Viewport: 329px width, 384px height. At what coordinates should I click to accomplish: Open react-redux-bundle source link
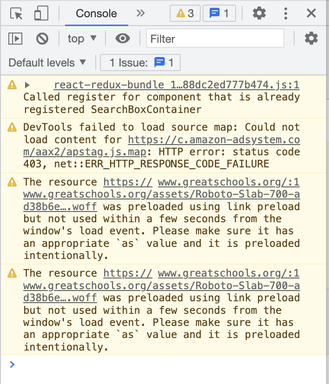(x=177, y=85)
